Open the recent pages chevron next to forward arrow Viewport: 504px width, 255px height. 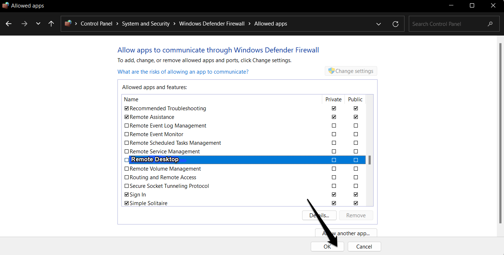(x=38, y=24)
